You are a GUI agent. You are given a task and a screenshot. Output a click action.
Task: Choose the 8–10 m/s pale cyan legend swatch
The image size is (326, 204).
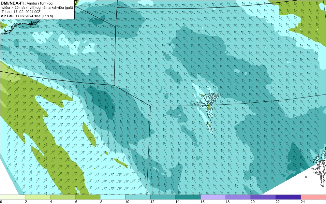[x=113, y=197]
